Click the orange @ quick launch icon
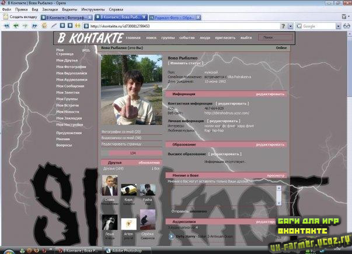The height and width of the screenshot is (254, 352). (x=29, y=250)
